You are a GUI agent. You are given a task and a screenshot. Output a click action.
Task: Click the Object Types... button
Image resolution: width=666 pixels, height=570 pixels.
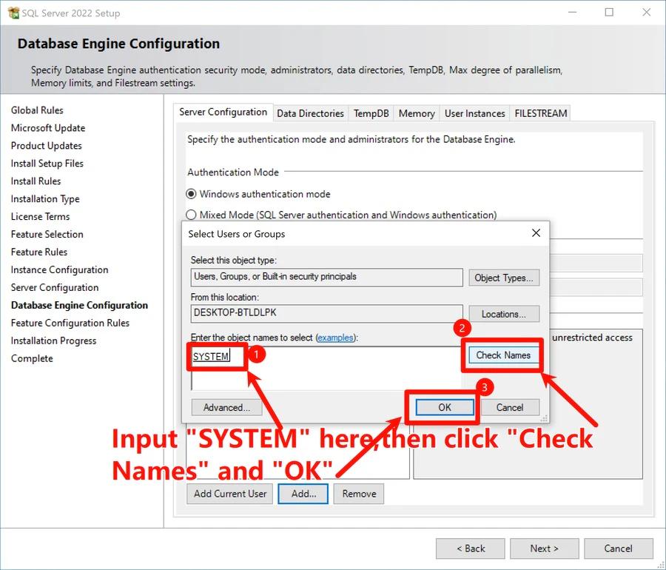pos(504,278)
